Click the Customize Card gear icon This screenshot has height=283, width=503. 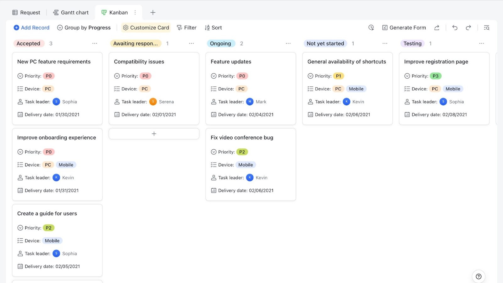[x=126, y=28]
